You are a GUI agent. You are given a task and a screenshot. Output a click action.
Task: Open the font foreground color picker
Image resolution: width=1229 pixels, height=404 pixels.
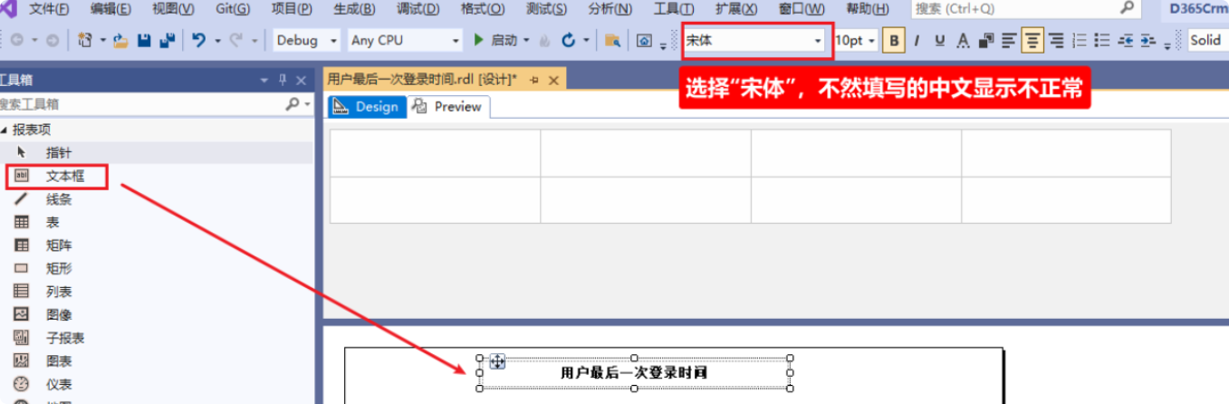tap(963, 41)
